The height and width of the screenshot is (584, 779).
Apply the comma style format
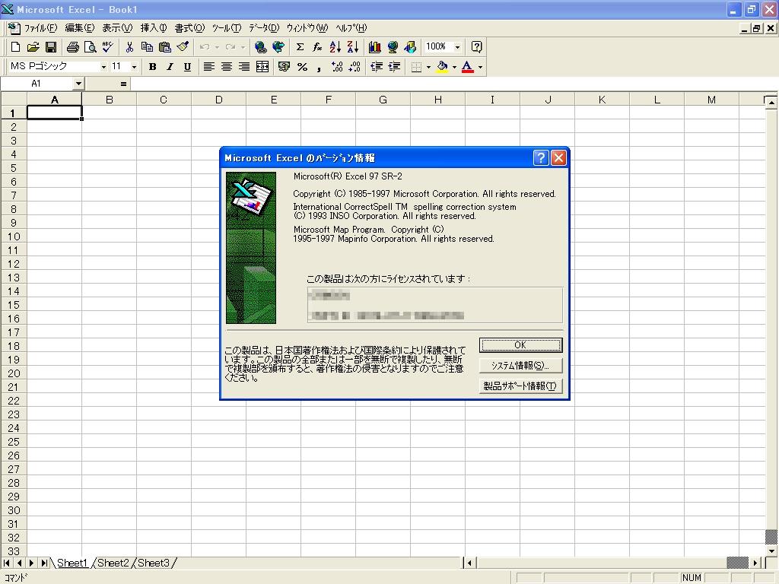319,67
